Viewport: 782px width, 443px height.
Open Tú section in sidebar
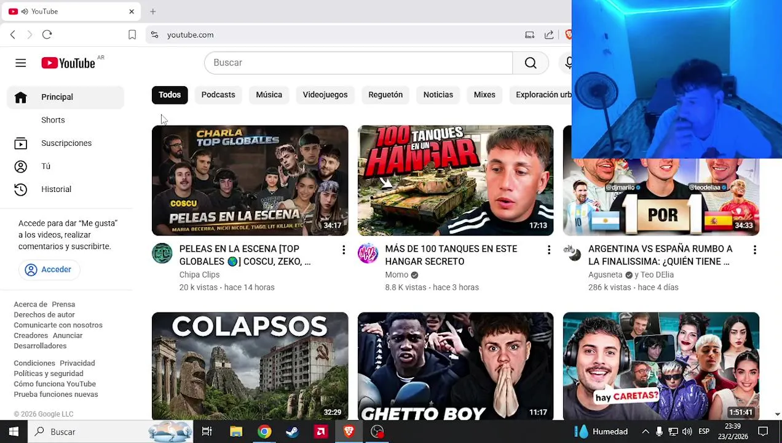(66, 166)
